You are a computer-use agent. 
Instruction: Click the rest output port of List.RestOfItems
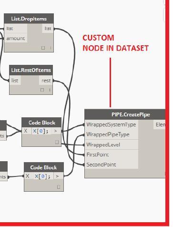coord(46,81)
